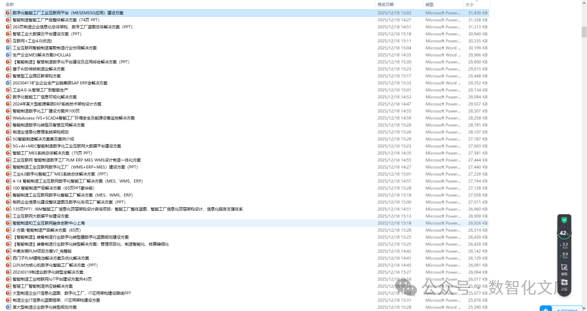Click PowerPoint icon of 数字化智能工厂工业互联网平台 file
This screenshot has height=311, width=587.
[9, 13]
